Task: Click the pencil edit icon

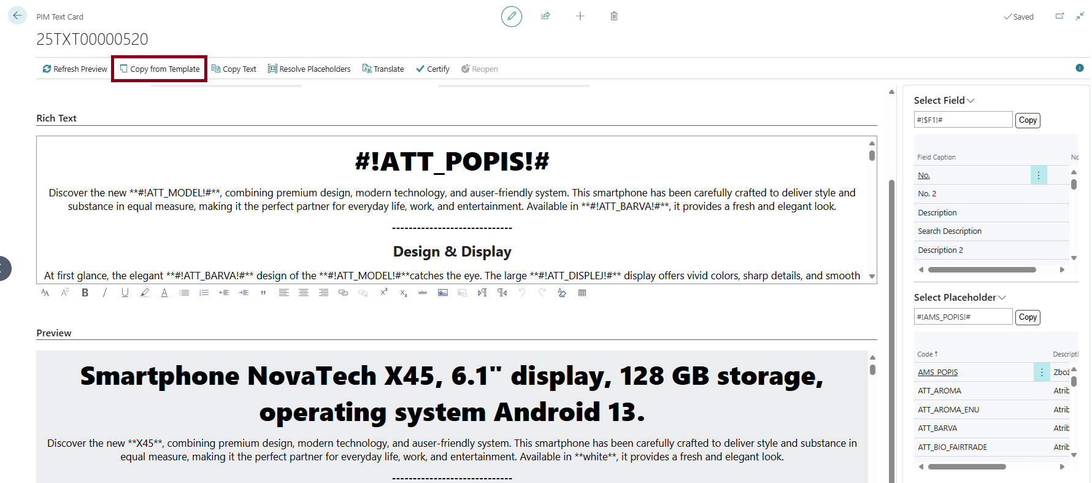Action: [x=512, y=17]
